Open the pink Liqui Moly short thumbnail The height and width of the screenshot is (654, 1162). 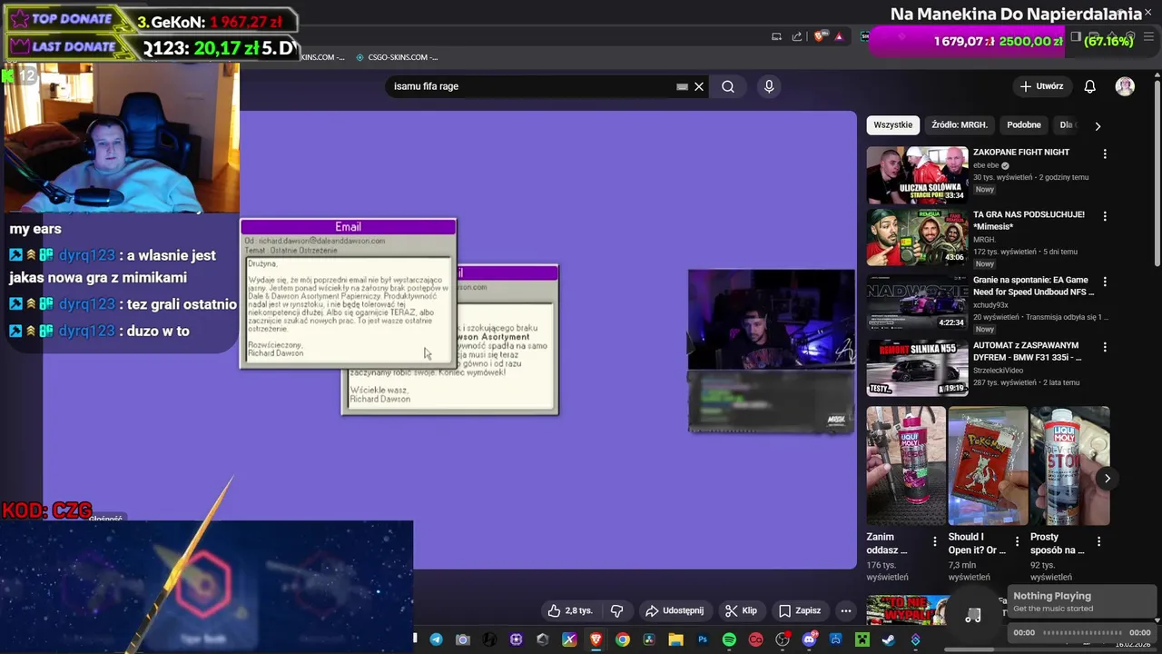[906, 466]
